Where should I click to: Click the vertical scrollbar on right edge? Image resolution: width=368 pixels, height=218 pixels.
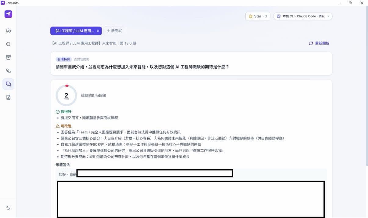click(x=366, y=85)
